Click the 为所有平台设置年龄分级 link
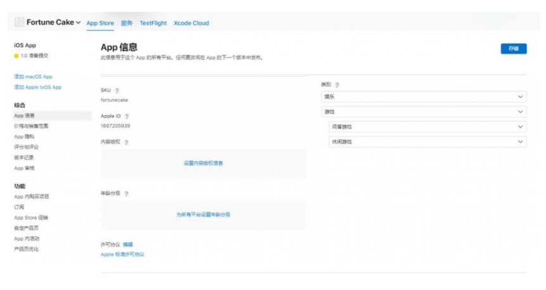This screenshot has height=290, width=546. 203,215
